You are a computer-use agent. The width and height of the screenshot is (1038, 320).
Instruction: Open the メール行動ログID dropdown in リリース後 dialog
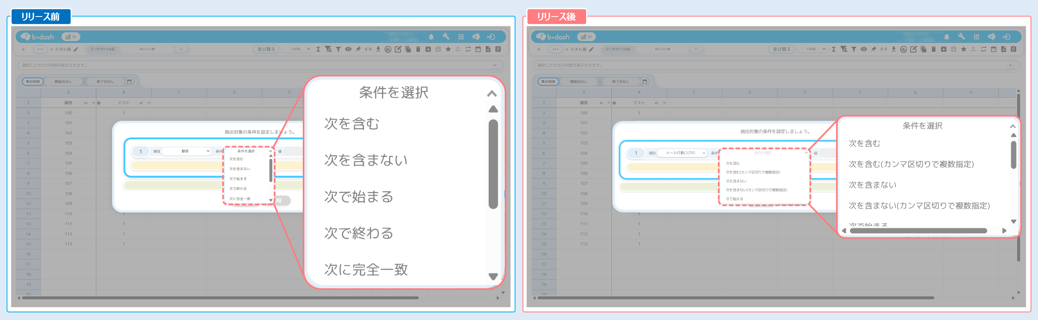682,153
